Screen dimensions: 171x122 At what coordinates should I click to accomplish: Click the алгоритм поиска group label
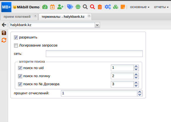(32, 62)
